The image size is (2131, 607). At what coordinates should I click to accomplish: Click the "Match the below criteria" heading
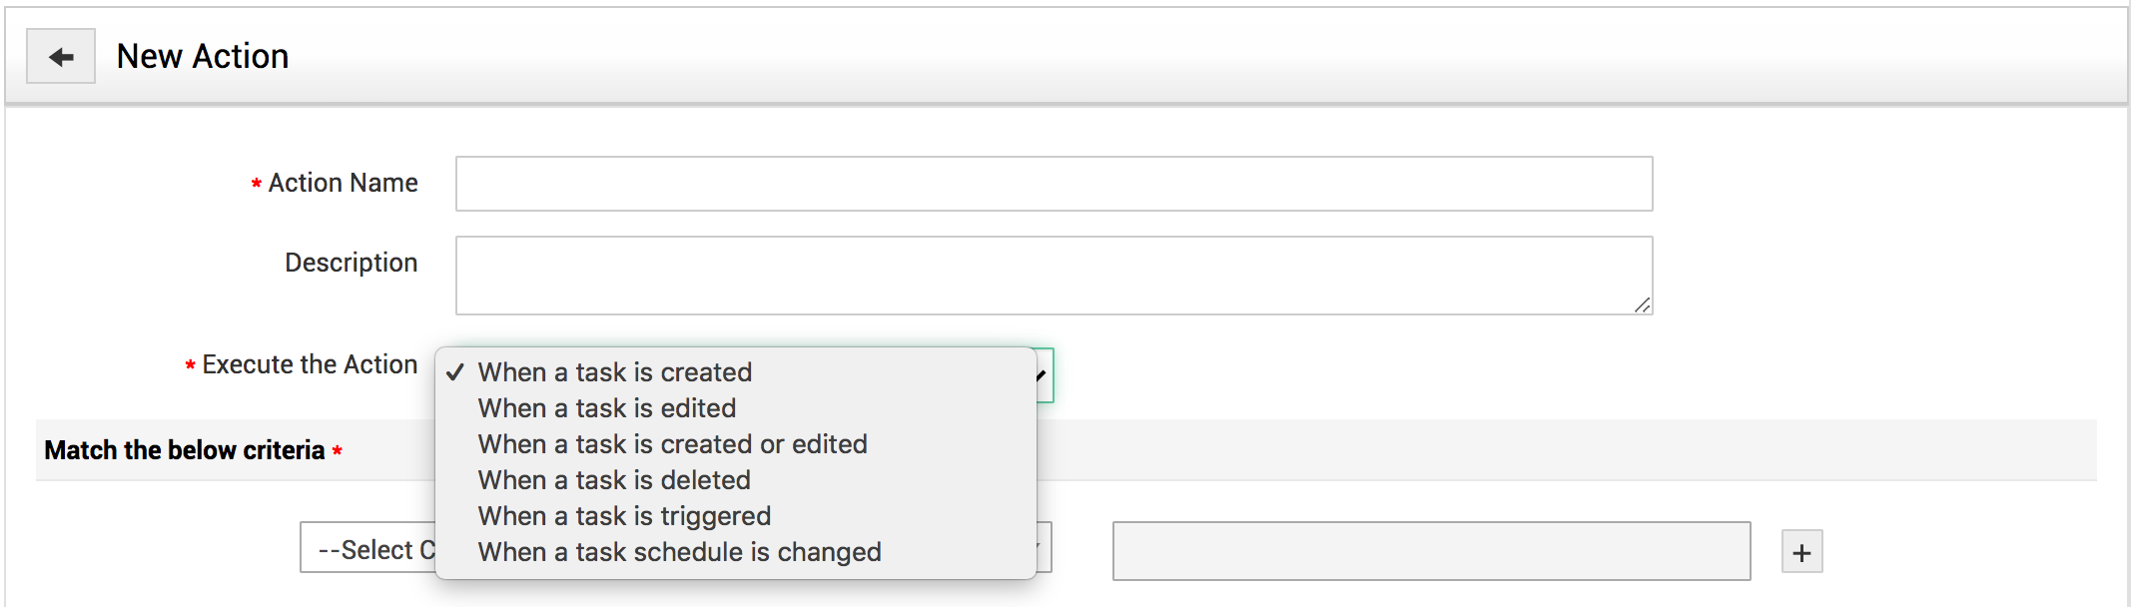[x=185, y=450]
